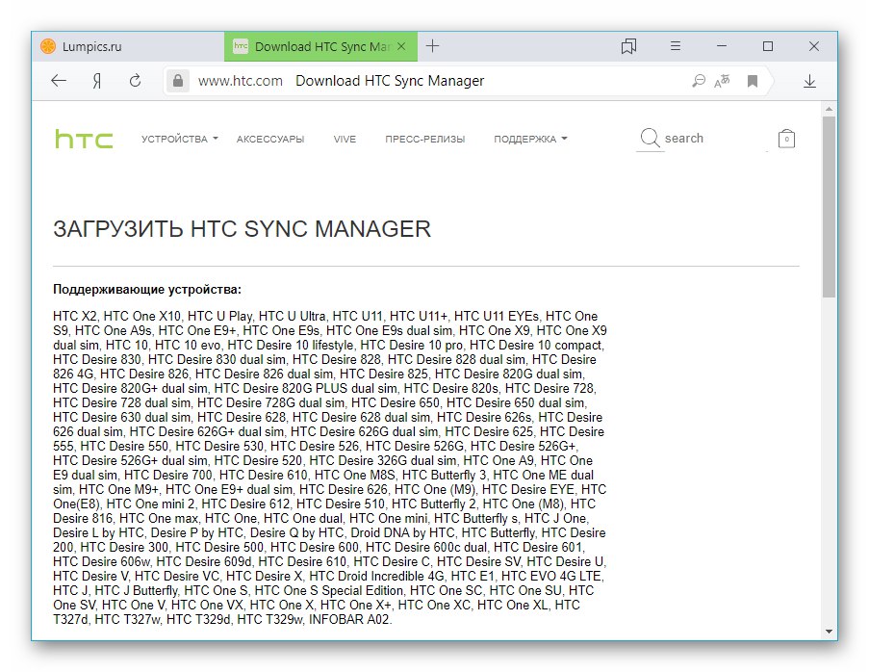Click the text Droid DNA by HTC

(402, 532)
